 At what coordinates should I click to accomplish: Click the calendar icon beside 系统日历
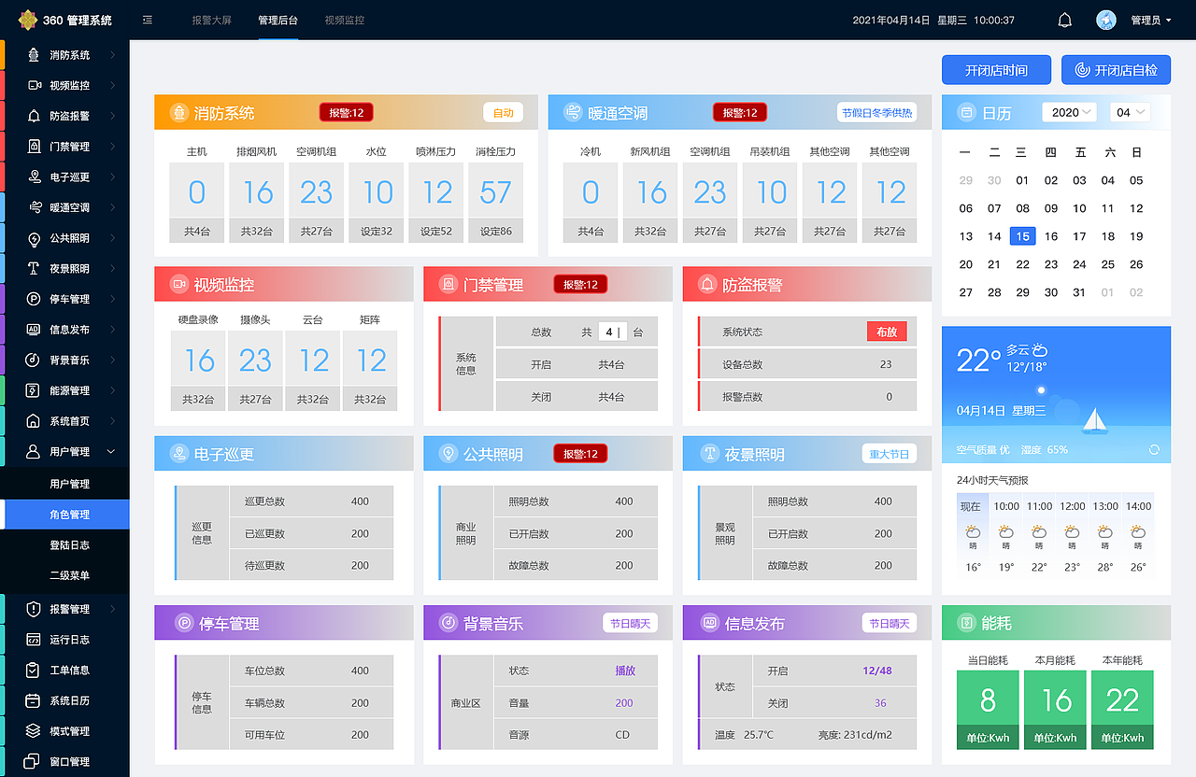click(34, 700)
